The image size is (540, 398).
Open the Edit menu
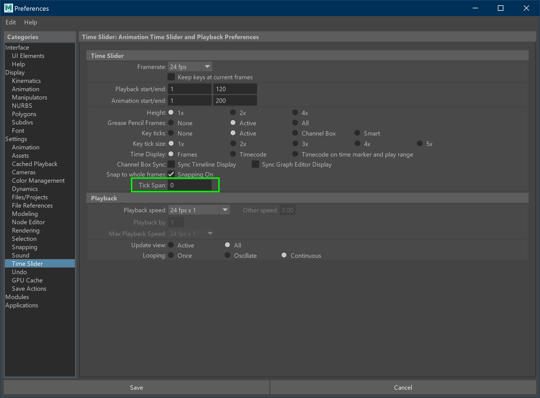pos(11,22)
